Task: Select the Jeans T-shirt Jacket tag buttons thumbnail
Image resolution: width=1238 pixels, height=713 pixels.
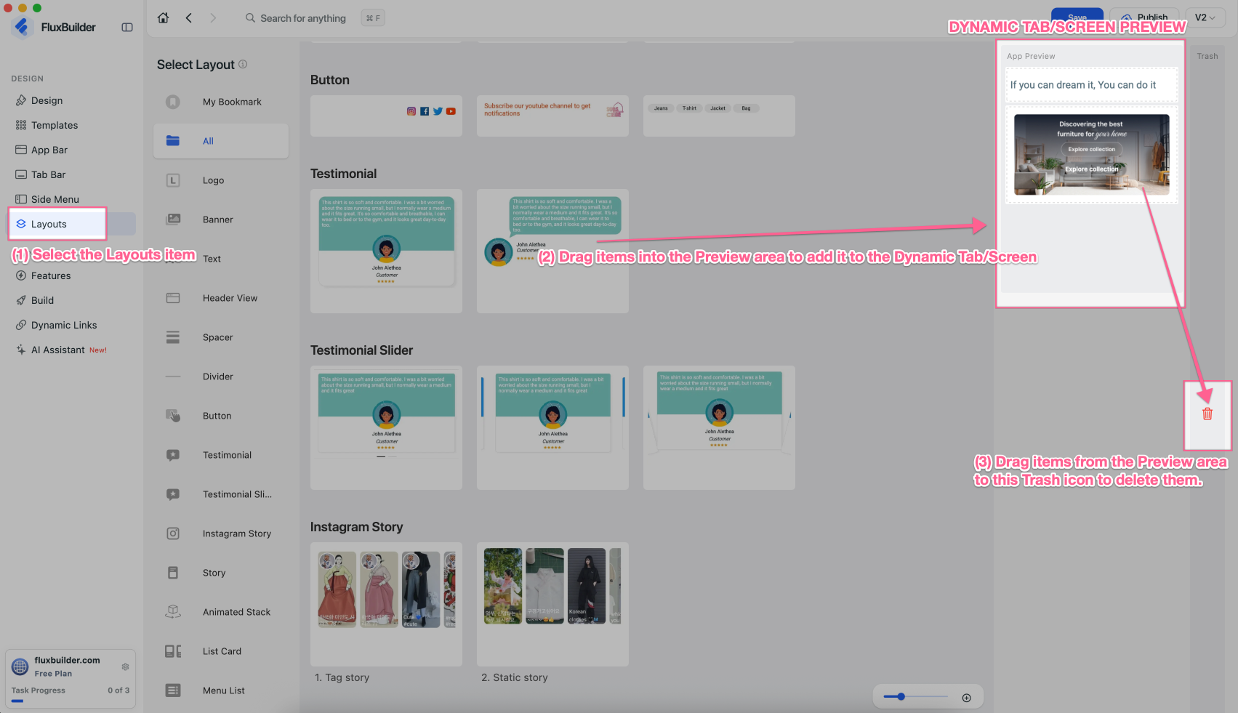Action: 719,116
